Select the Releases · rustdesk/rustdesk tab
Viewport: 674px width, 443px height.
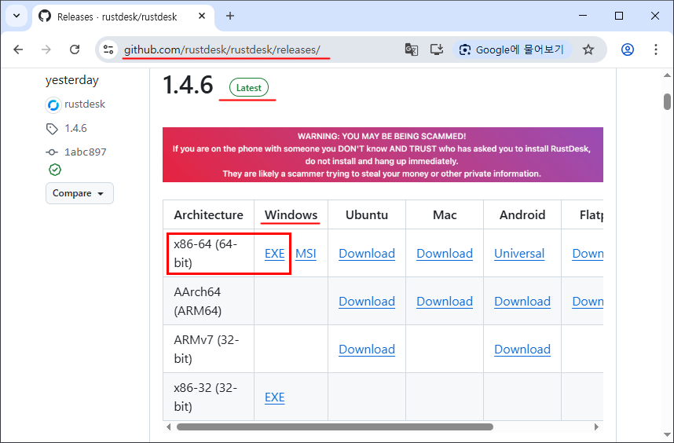pyautogui.click(x=123, y=17)
